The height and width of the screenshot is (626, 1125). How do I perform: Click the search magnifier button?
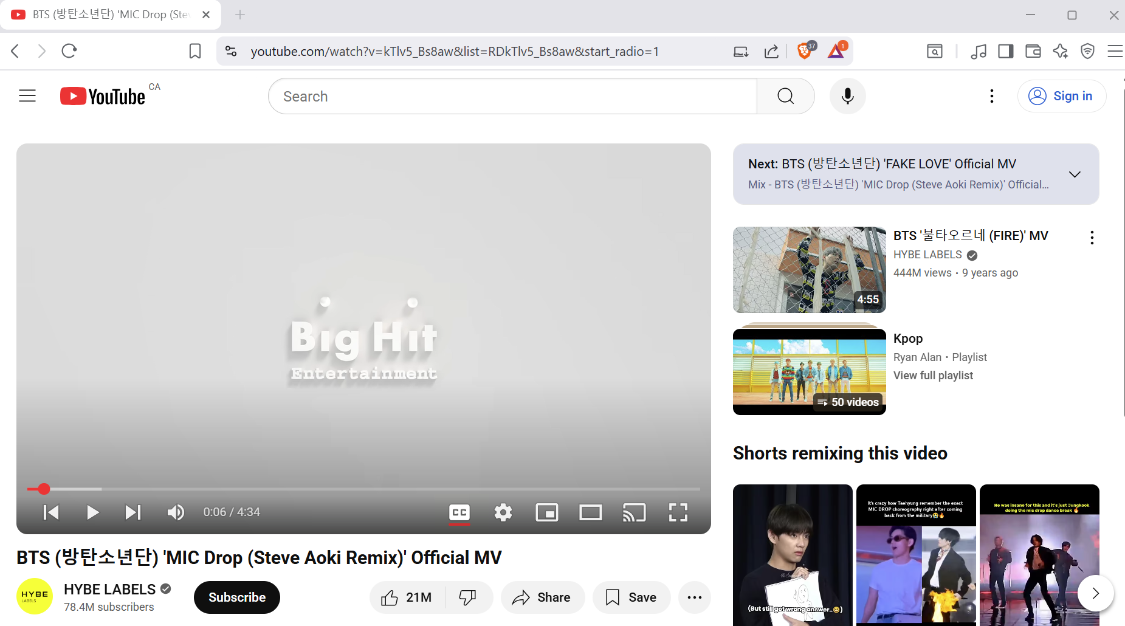pos(785,96)
